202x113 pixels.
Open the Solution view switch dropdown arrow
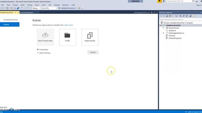coord(173,16)
